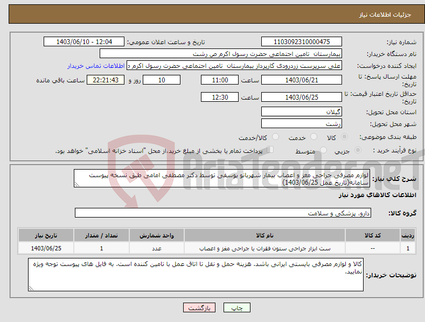Toggle the Islamic treasury bonds payment checkbox
The height and width of the screenshot is (322, 425).
point(270,149)
